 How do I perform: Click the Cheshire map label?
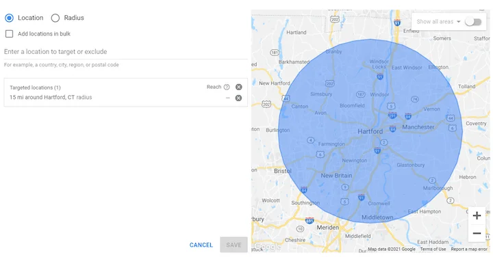[x=295, y=240]
